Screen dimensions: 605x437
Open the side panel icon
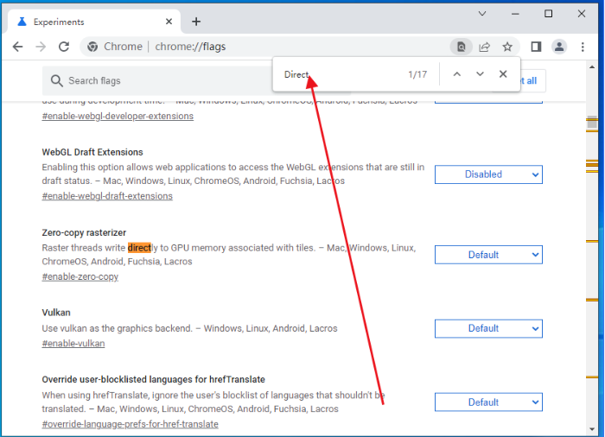tap(536, 47)
